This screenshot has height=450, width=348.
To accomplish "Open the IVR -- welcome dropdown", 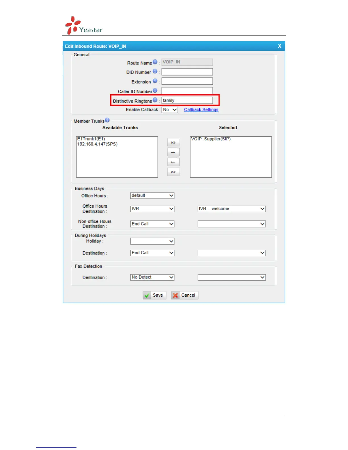I will (232, 209).
